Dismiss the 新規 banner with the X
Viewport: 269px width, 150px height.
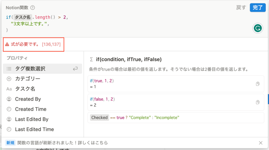(x=261, y=143)
